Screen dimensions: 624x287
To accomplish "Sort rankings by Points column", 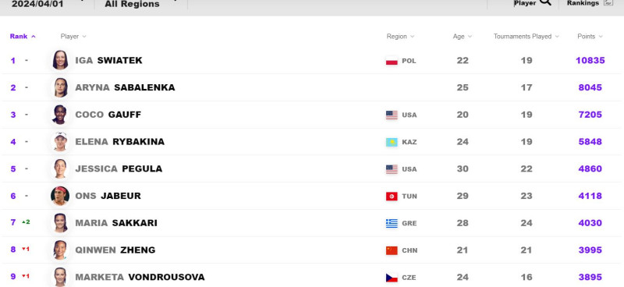I will (590, 36).
